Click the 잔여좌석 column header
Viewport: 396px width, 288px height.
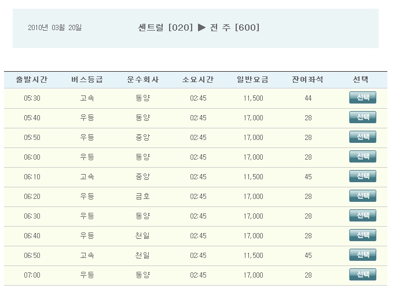pyautogui.click(x=307, y=80)
